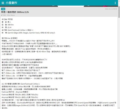This screenshot has width=120, height=109.
Task: Click the line starting "ZIPP 303"
Action: click(x=59, y=103)
